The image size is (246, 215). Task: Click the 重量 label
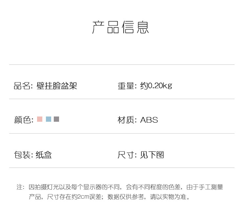pos(126,86)
